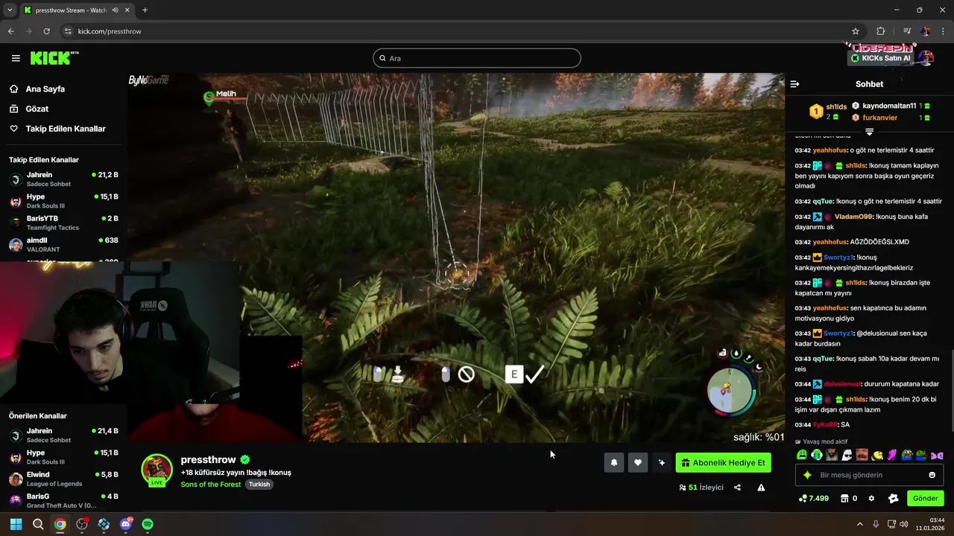Click username Swortyz1 in 03:43 message
Viewport: 954px width, 536px height.
pyautogui.click(x=838, y=334)
